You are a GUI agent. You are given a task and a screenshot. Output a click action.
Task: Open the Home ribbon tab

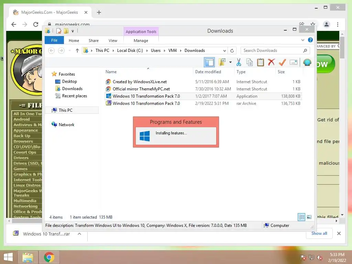(74, 41)
